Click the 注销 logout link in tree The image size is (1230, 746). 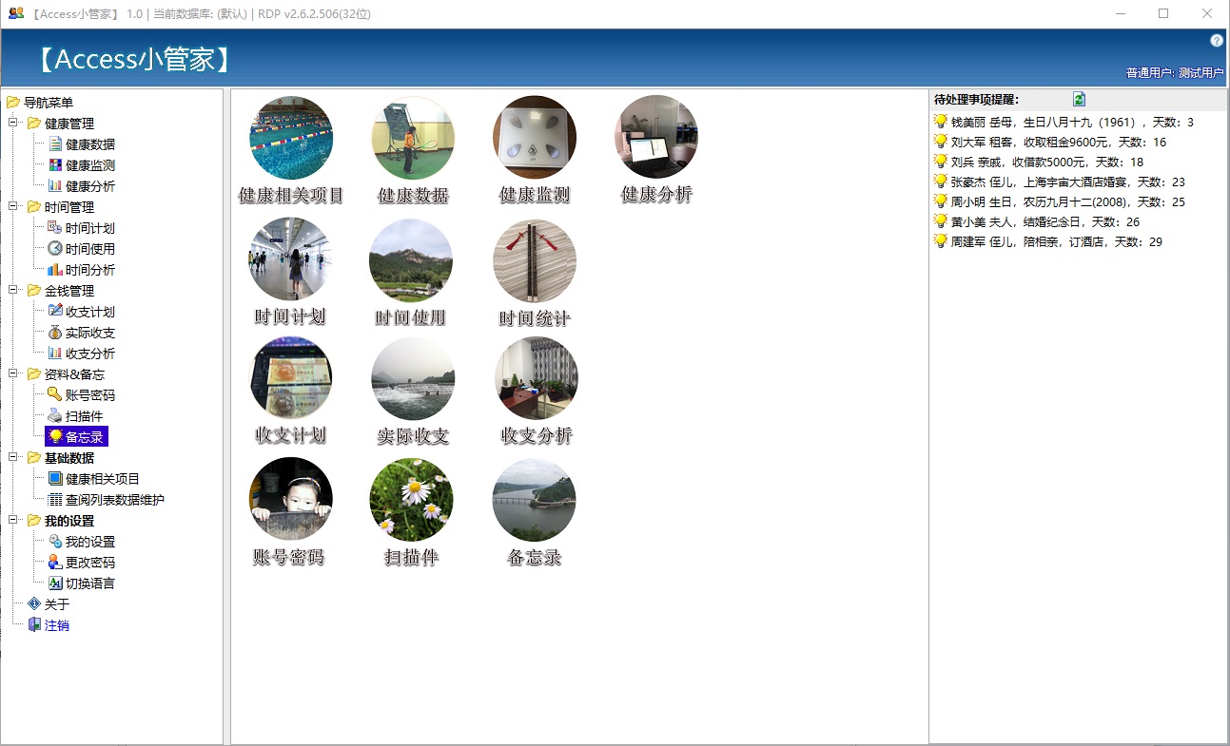[57, 625]
